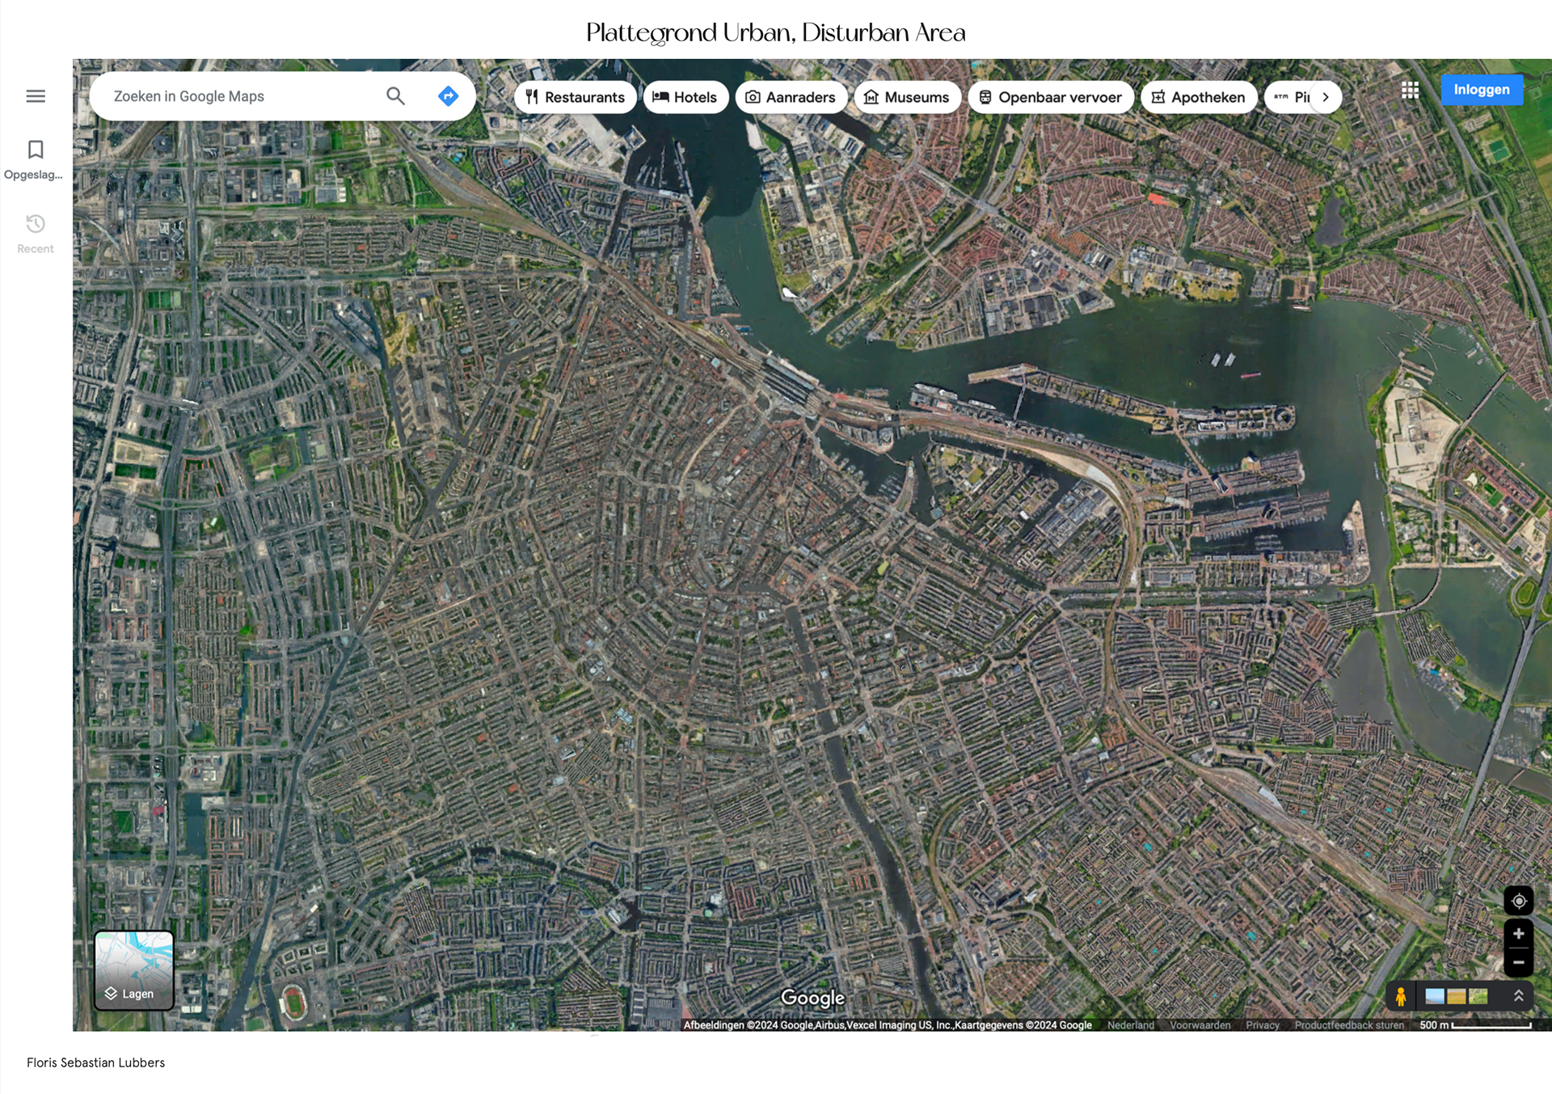The width and height of the screenshot is (1552, 1094).
Task: Select the partially hidden Pi… chip
Action: click(1290, 97)
